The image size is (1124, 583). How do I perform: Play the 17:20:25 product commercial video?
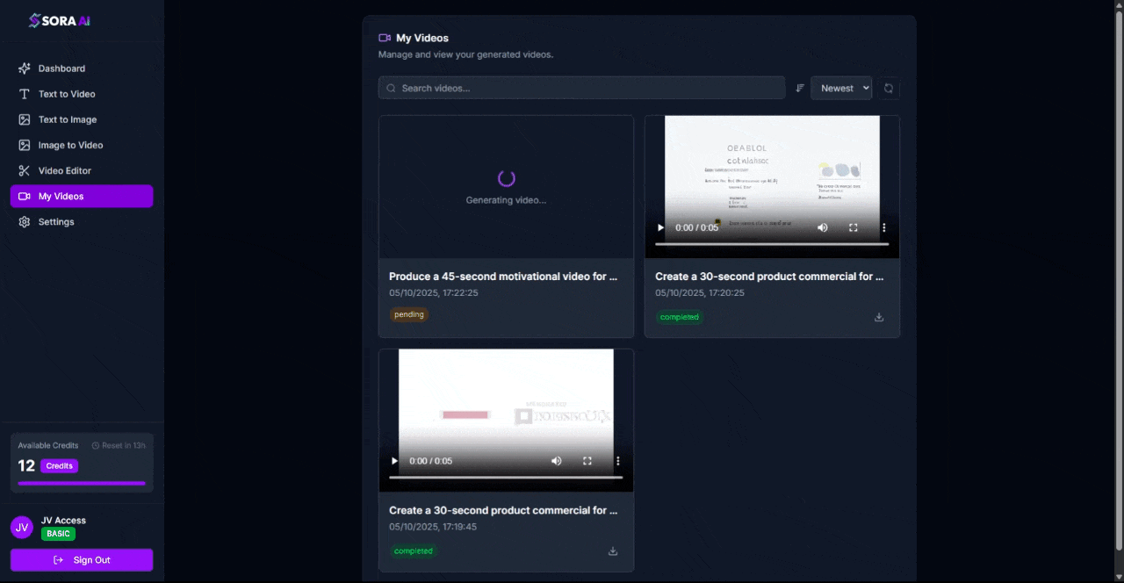coord(660,227)
